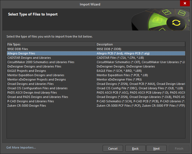Select 99SE DDB Files row
This screenshot has height=154, width=192.
click(x=96, y=49)
